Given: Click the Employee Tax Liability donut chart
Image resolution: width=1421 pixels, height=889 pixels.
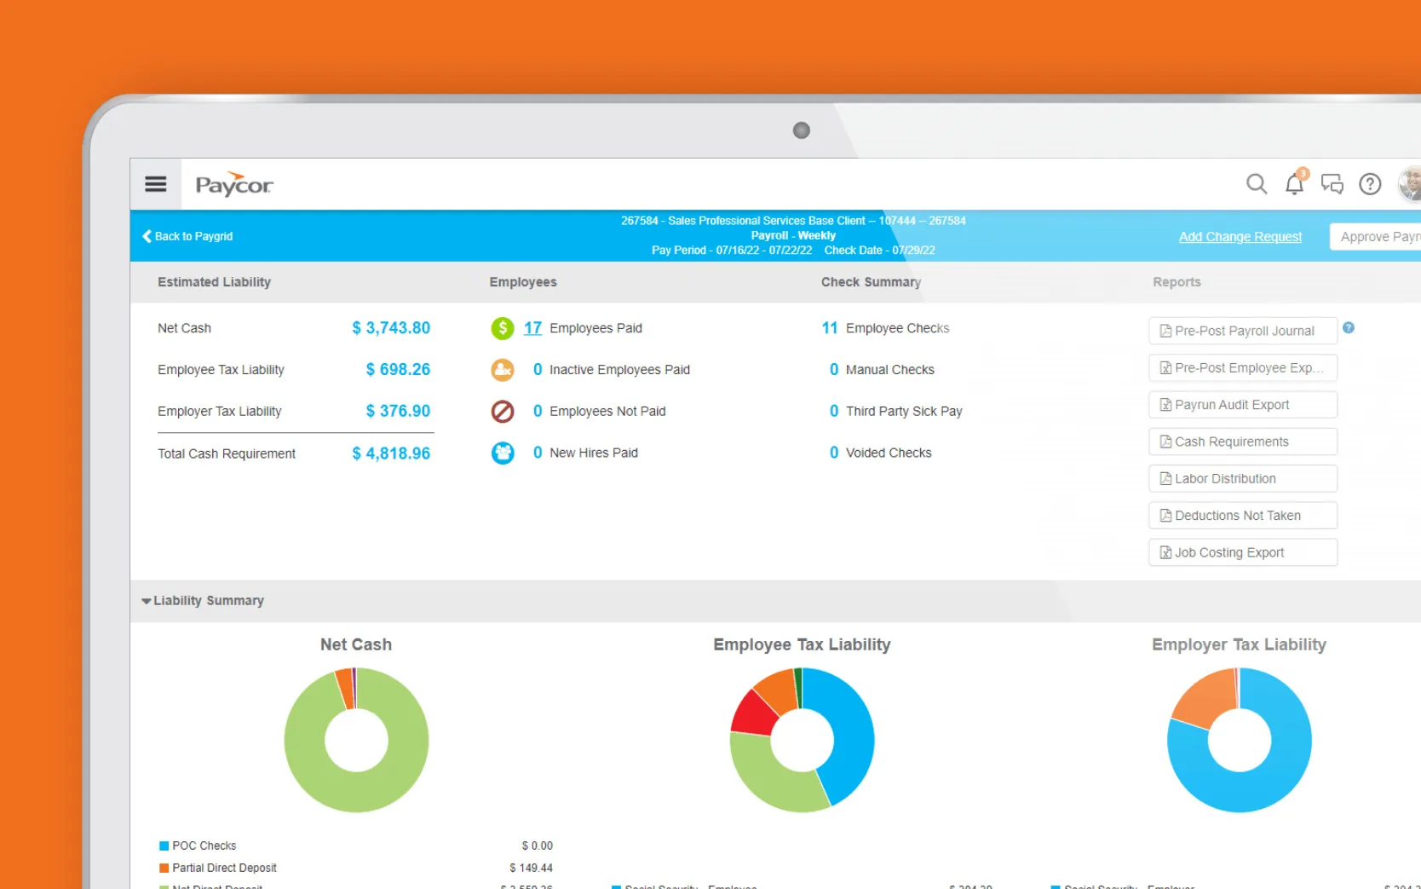Looking at the screenshot, I should pyautogui.click(x=802, y=740).
